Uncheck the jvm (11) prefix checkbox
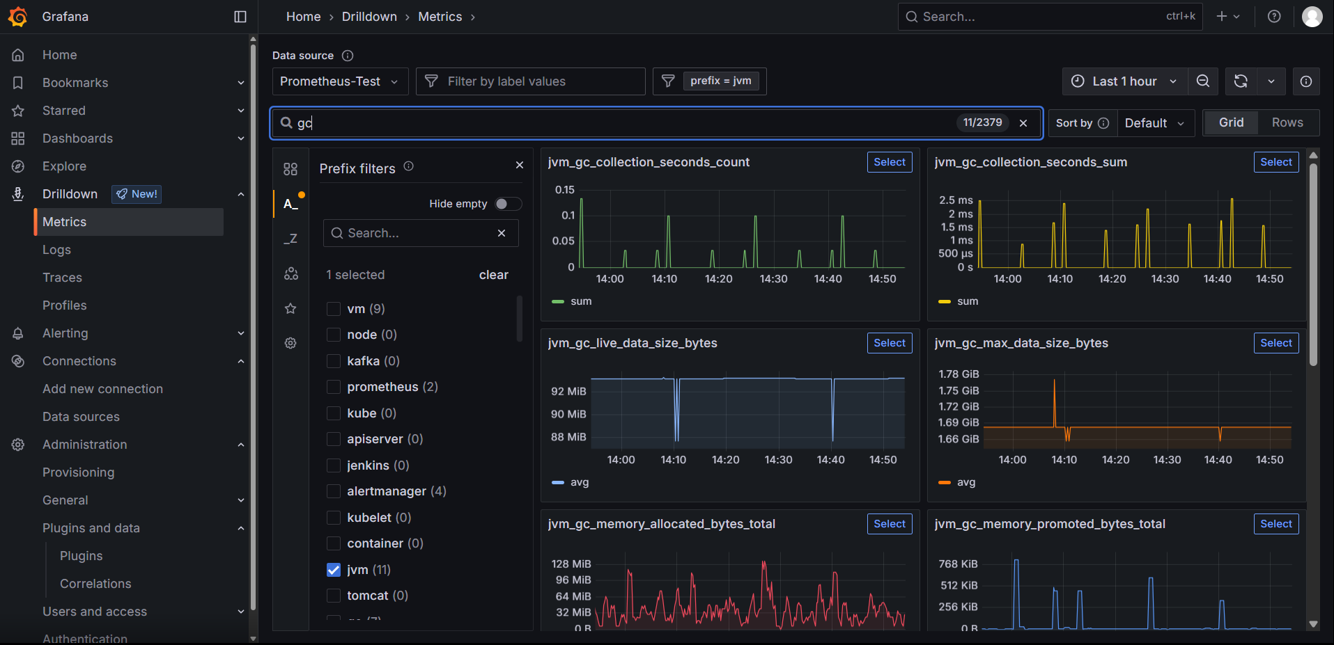1334x645 pixels. point(334,570)
